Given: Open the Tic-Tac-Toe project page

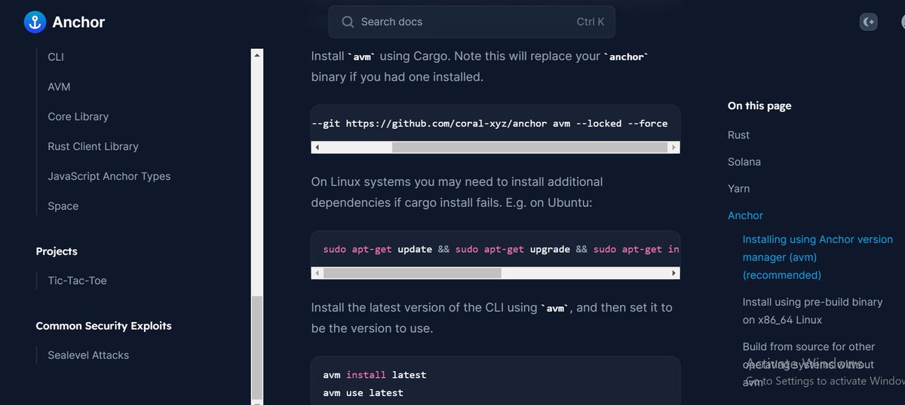Looking at the screenshot, I should coord(77,281).
